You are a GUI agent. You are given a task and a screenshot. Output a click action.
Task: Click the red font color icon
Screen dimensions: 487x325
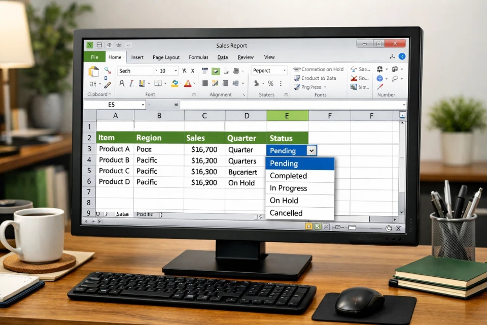pyautogui.click(x=188, y=83)
